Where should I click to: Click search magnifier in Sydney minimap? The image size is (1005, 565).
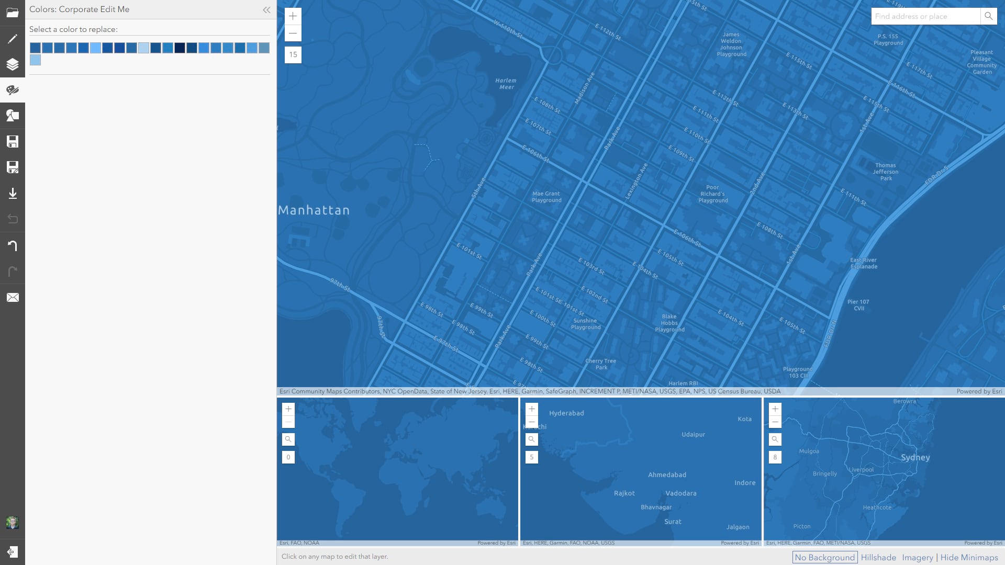(x=775, y=439)
